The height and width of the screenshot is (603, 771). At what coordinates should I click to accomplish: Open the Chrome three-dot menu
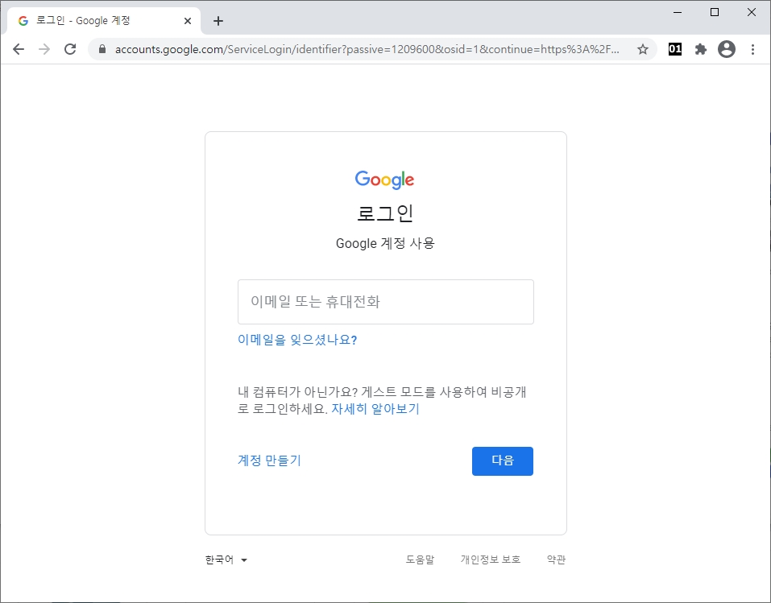tap(752, 49)
